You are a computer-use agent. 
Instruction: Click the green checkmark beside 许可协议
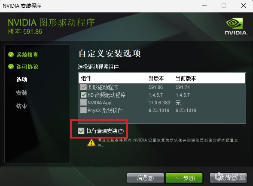[11, 67]
